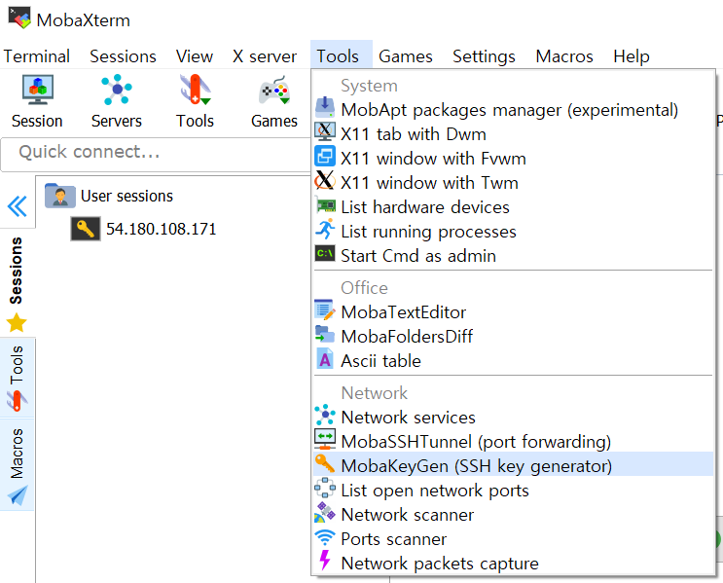The width and height of the screenshot is (723, 583).
Task: Switch to the Tools vertical side tab
Action: [18, 378]
